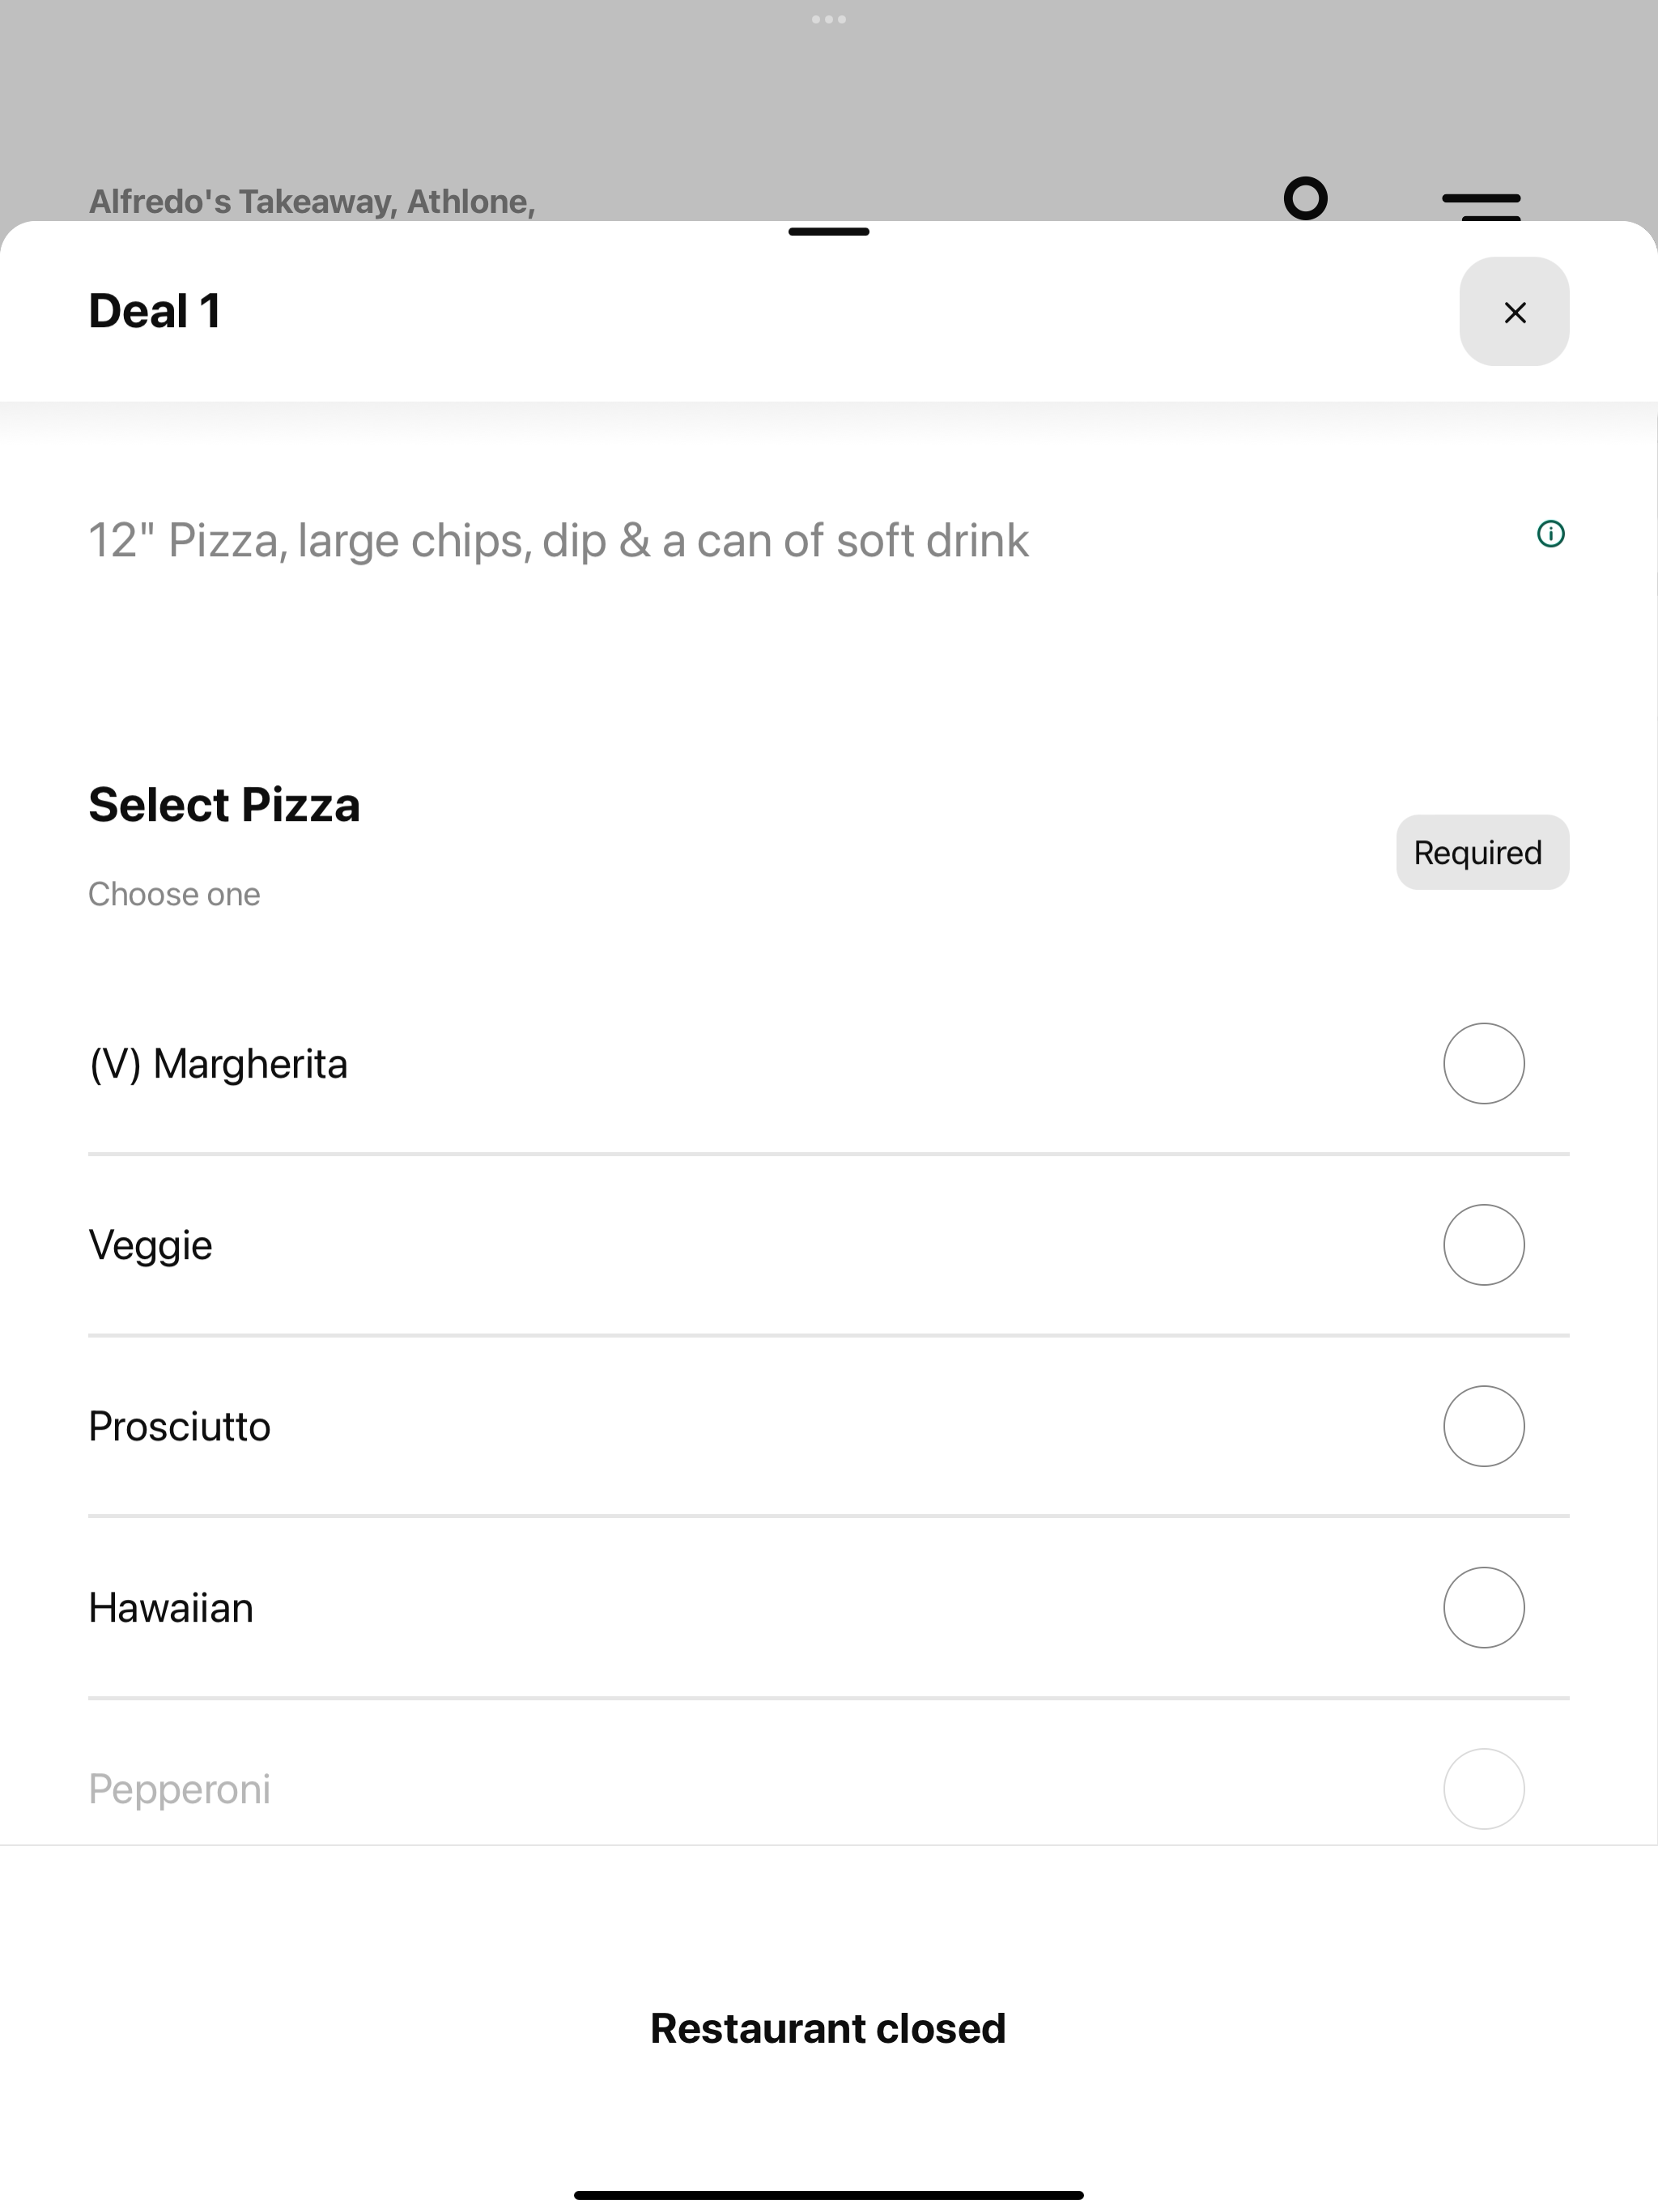Pick the Hawaiian pizza radio button
The height and width of the screenshot is (2212, 1658).
click(1483, 1607)
